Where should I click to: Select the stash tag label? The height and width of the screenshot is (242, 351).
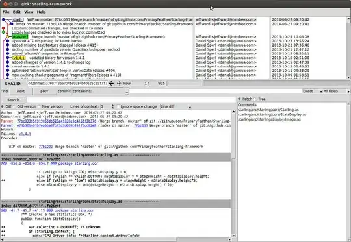tap(18, 19)
